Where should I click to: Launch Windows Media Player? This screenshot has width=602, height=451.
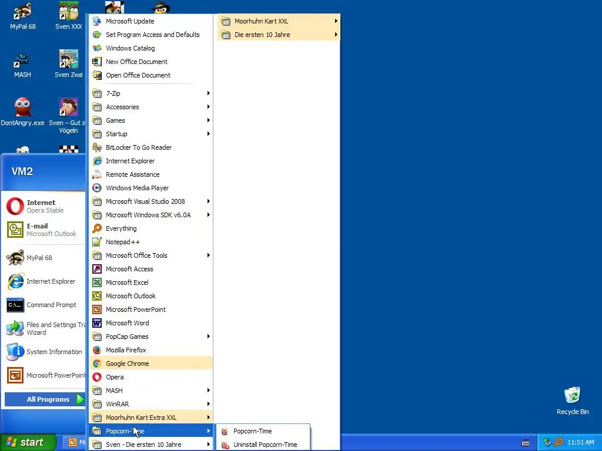(x=151, y=188)
